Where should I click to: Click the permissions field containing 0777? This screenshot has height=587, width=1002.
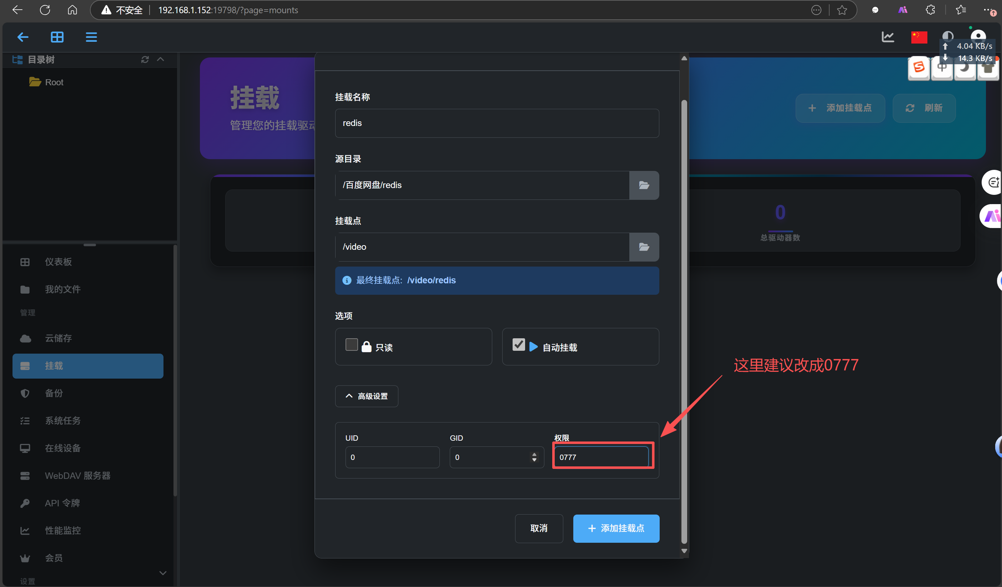click(x=601, y=457)
